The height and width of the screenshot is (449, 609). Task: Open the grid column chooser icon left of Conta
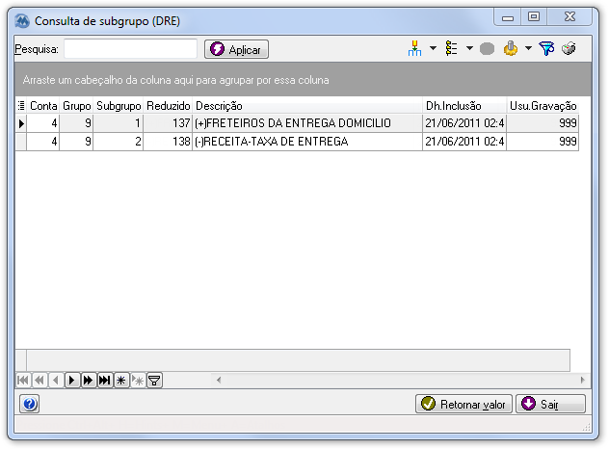click(x=21, y=106)
